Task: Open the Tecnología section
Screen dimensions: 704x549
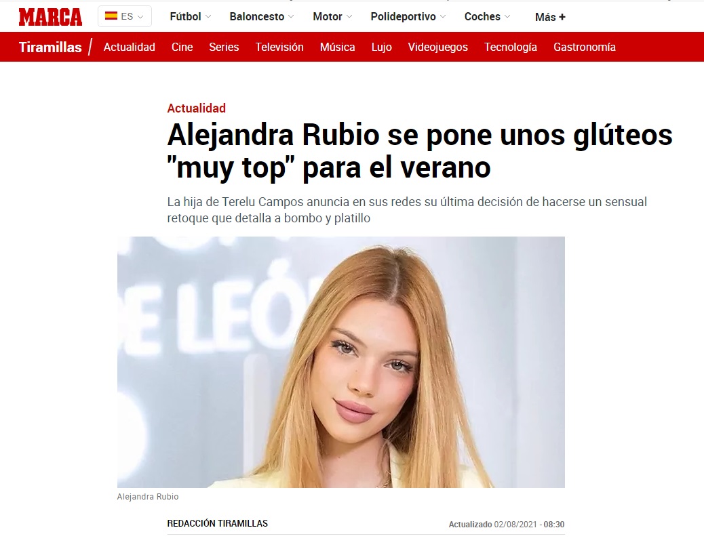Action: click(511, 47)
